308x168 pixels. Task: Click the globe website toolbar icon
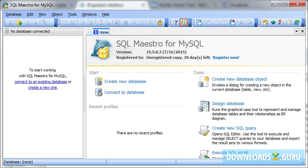coord(273,22)
